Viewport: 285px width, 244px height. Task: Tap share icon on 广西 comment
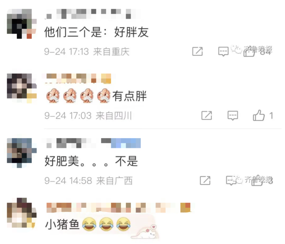pos(205,180)
